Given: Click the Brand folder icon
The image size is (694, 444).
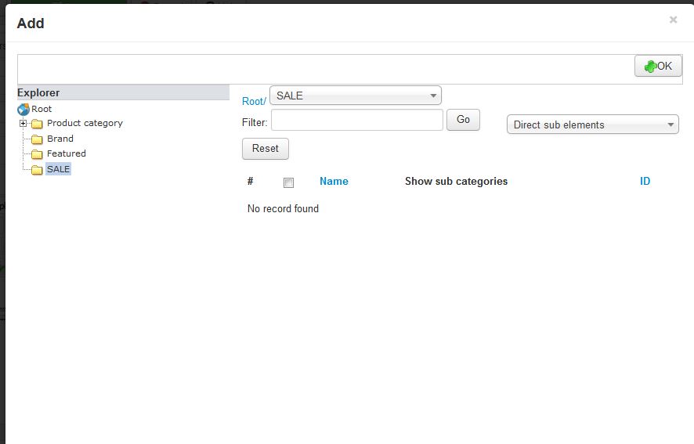Looking at the screenshot, I should click(x=37, y=139).
